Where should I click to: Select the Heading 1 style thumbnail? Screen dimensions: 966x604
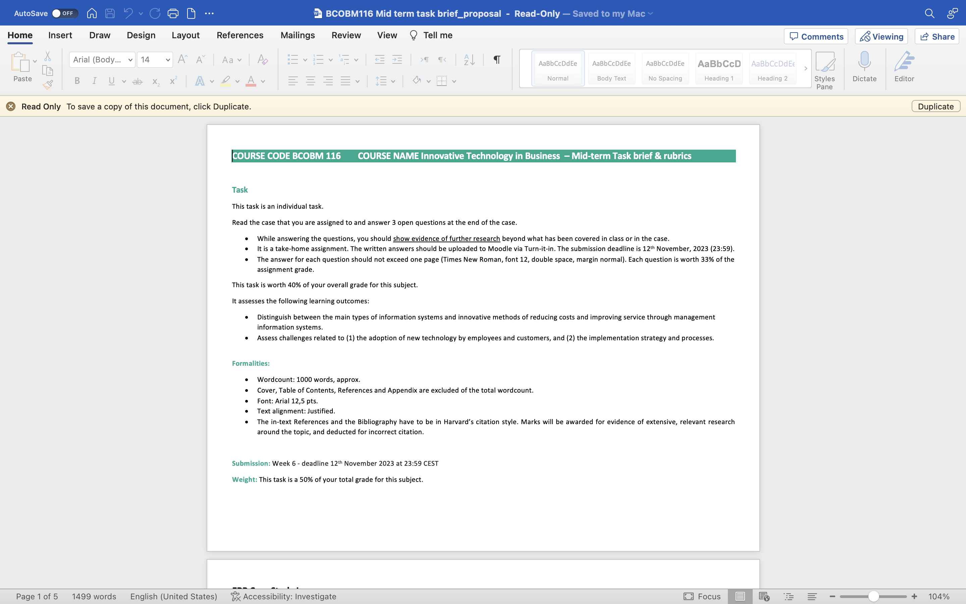[x=719, y=68]
